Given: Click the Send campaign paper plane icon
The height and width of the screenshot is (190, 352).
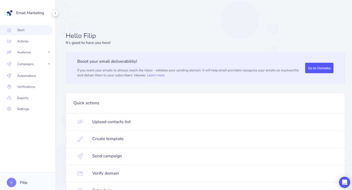Looking at the screenshot, I should tap(80, 156).
